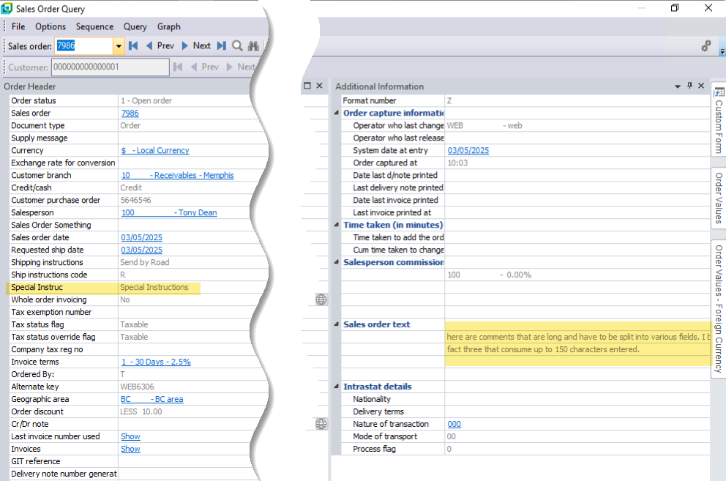Viewport: 726px width, 481px height.
Task: Click the Sales Order Query app icon
Action: tap(7, 8)
